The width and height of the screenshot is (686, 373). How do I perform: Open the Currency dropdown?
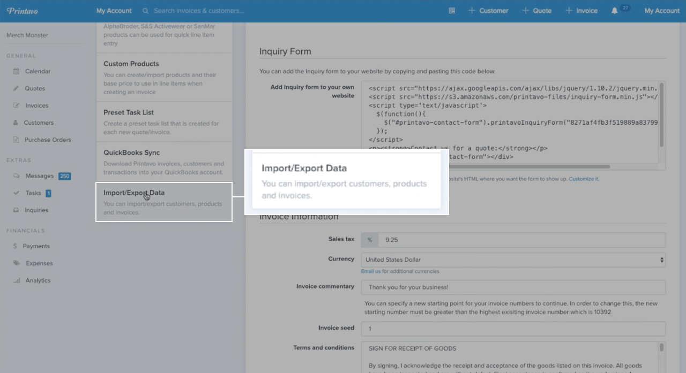[x=513, y=260]
